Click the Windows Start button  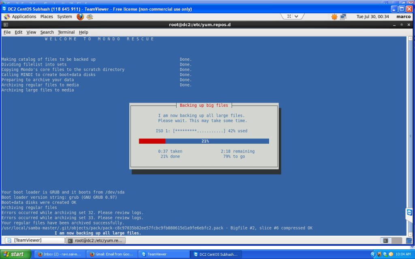(16, 254)
